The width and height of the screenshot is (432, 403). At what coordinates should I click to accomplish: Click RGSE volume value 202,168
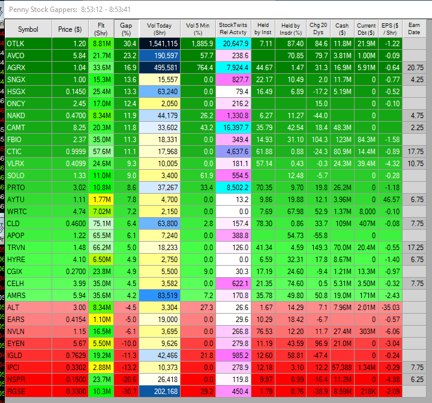coord(160,391)
